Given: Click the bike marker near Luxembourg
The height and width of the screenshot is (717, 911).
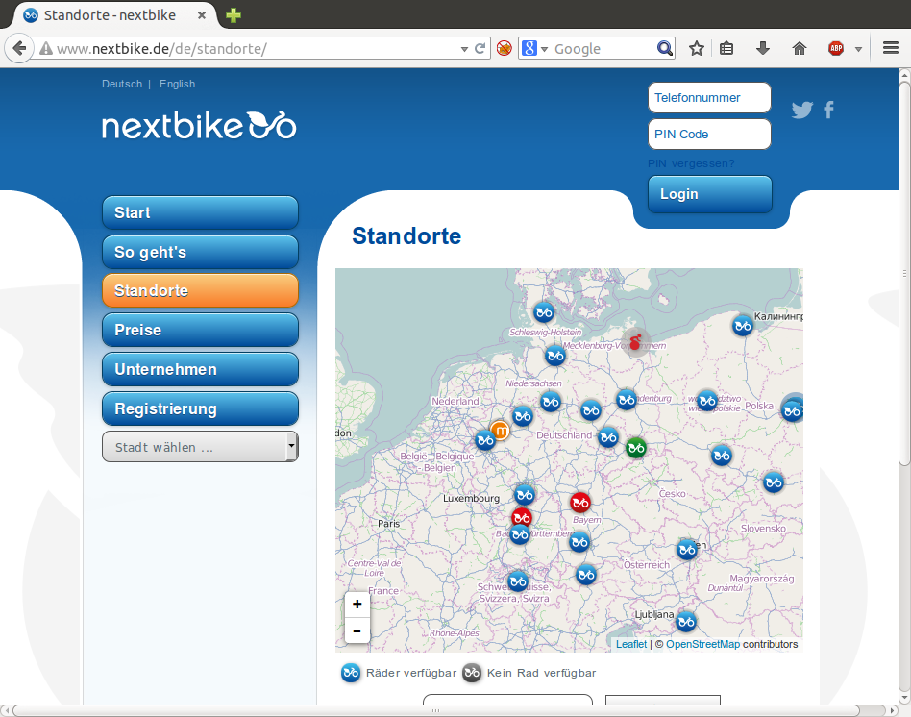Looking at the screenshot, I should 525,495.
